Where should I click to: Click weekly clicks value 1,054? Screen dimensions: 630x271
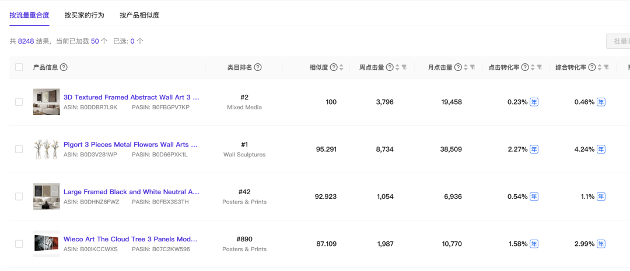(x=385, y=197)
